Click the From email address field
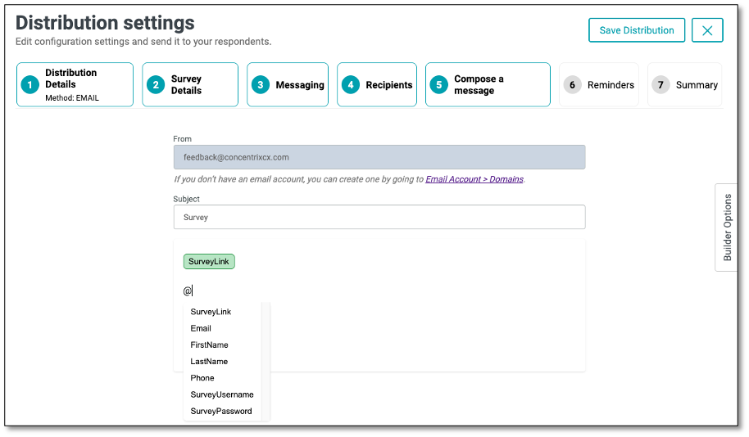 (379, 157)
